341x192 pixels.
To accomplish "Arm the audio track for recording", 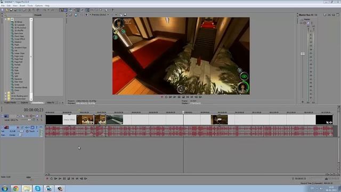I will [x=18, y=127].
